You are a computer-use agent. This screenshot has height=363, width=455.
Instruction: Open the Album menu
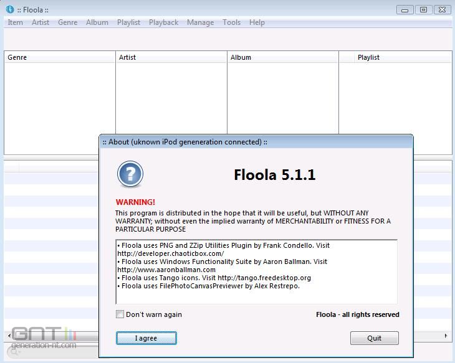(97, 22)
